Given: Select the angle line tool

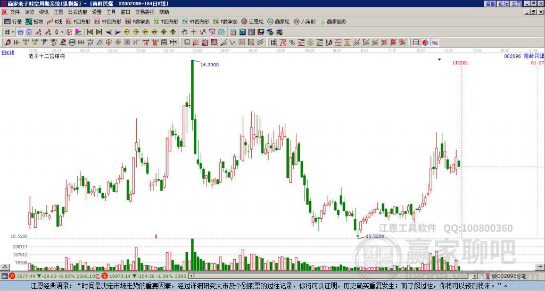Looking at the screenshot, I should [x=224, y=42].
